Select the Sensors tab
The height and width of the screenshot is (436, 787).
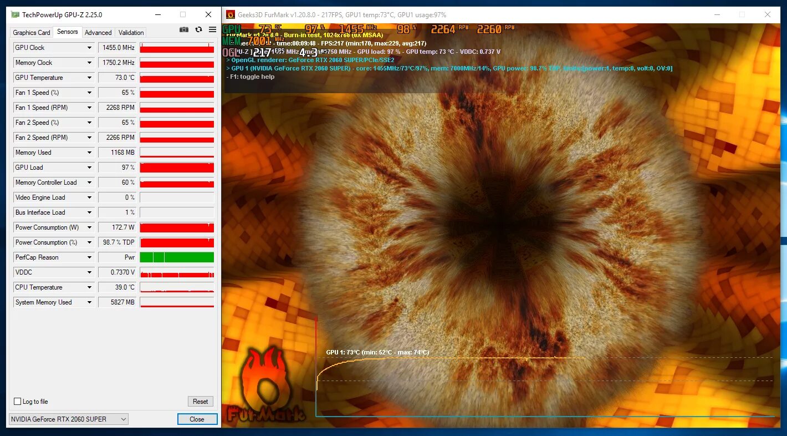click(x=68, y=32)
